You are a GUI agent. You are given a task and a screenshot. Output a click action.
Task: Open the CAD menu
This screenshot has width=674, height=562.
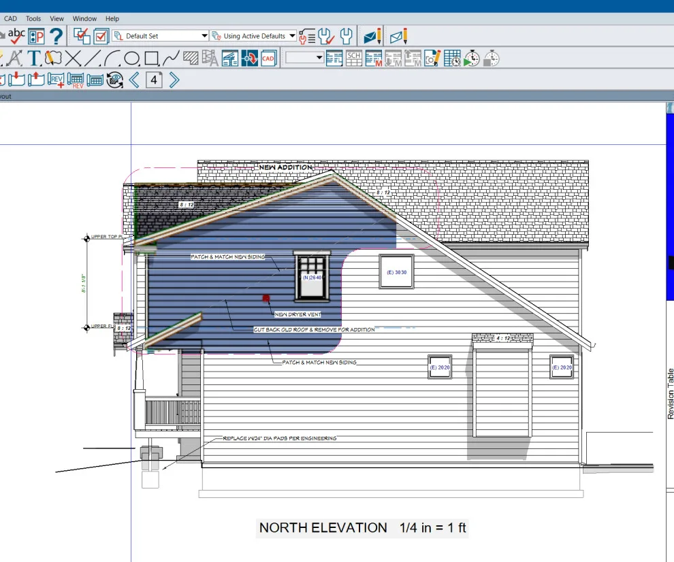coord(10,19)
